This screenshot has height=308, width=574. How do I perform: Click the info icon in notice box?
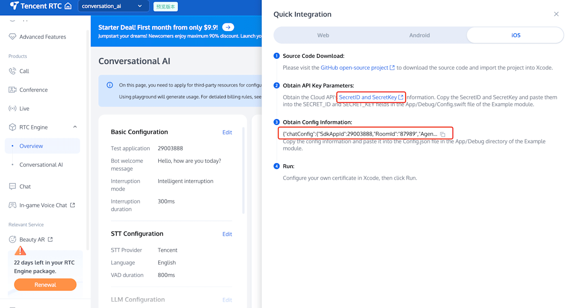(x=110, y=85)
